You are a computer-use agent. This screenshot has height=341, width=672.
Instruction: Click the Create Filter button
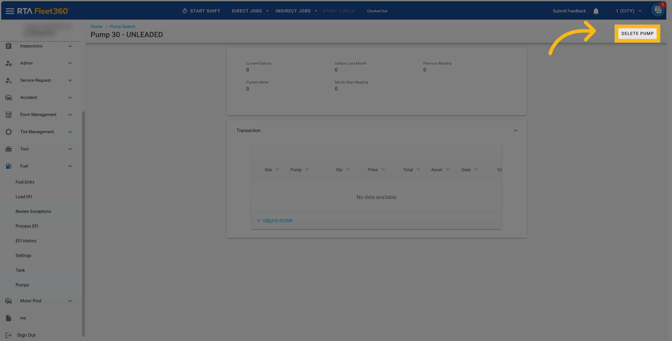pyautogui.click(x=274, y=221)
